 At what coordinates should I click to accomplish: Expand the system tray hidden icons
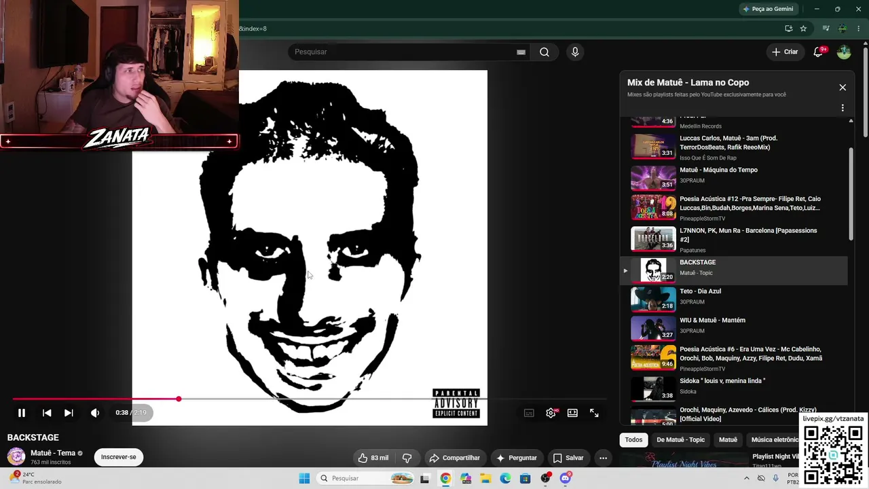tap(747, 478)
